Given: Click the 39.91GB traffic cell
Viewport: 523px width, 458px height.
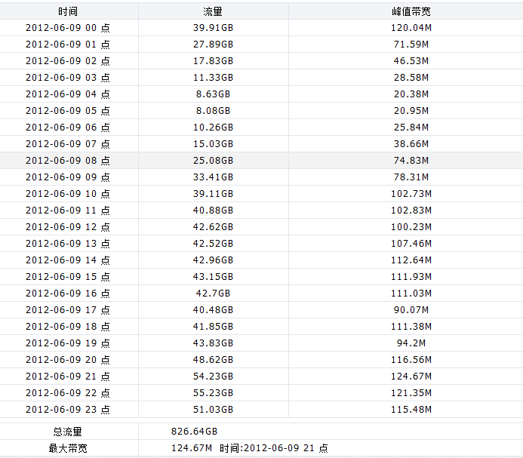Looking at the screenshot, I should tap(213, 28).
